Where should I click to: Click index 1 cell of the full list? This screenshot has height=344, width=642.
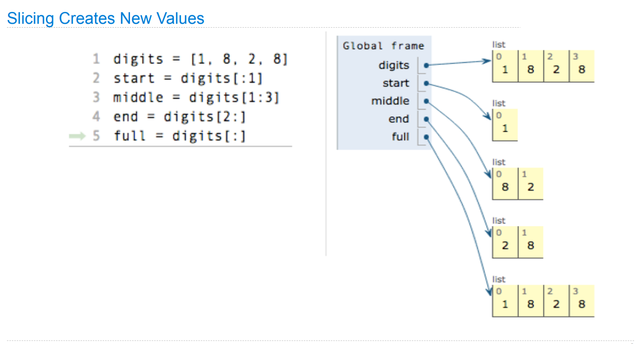coord(531,301)
